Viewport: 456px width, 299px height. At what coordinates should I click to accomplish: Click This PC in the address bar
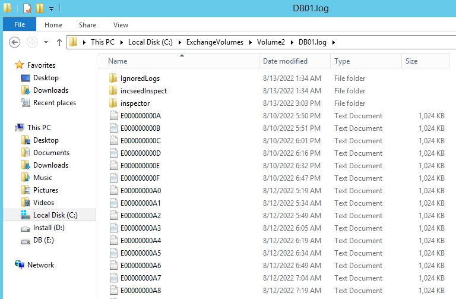pyautogui.click(x=103, y=42)
